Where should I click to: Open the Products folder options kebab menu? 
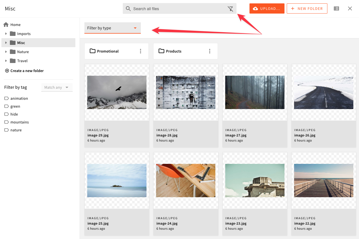(x=209, y=51)
